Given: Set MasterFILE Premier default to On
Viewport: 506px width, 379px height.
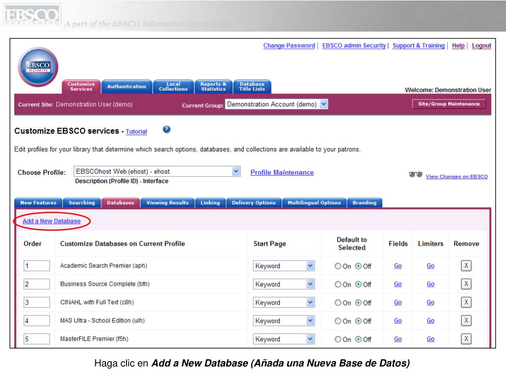Looking at the screenshot, I should click(x=338, y=340).
